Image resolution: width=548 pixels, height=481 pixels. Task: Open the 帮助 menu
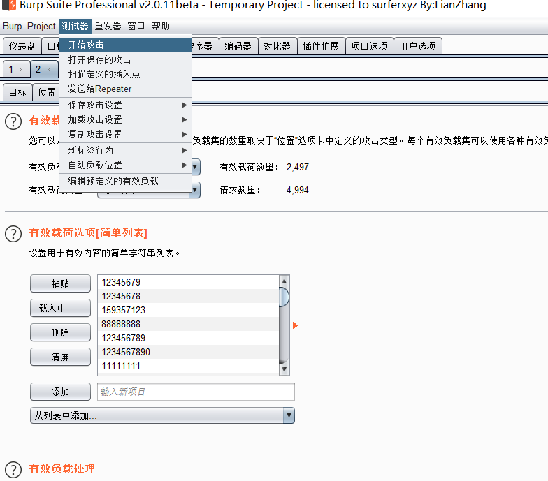161,27
